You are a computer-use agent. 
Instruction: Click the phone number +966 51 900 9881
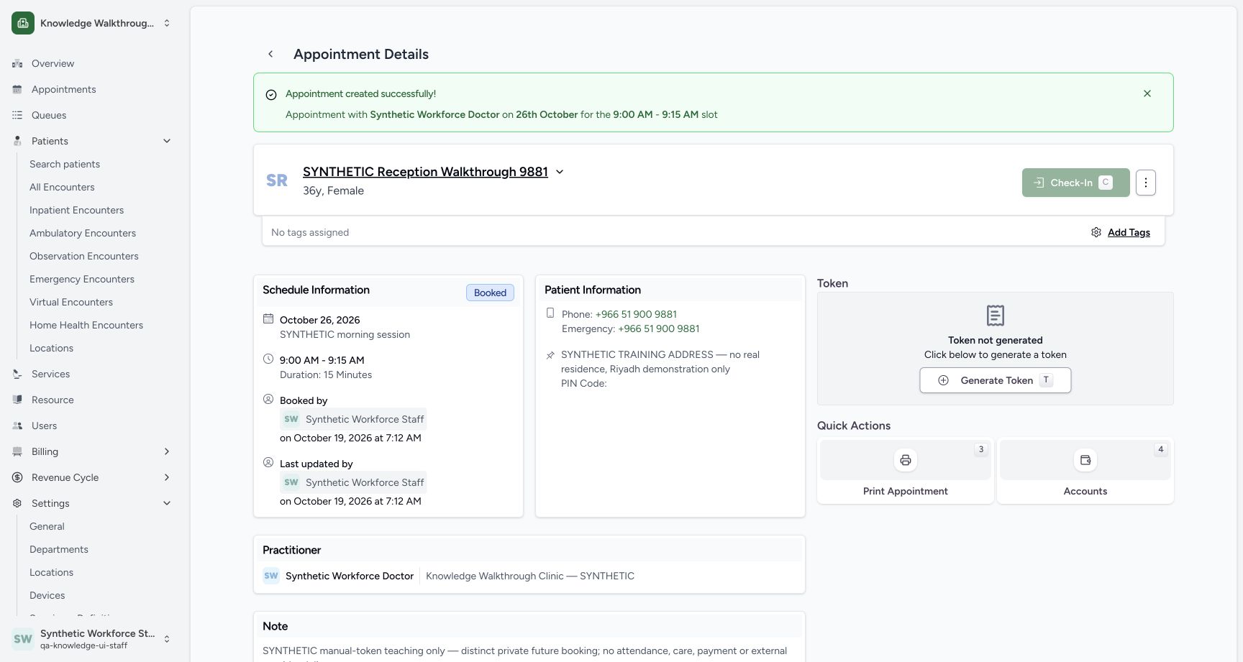(636, 314)
